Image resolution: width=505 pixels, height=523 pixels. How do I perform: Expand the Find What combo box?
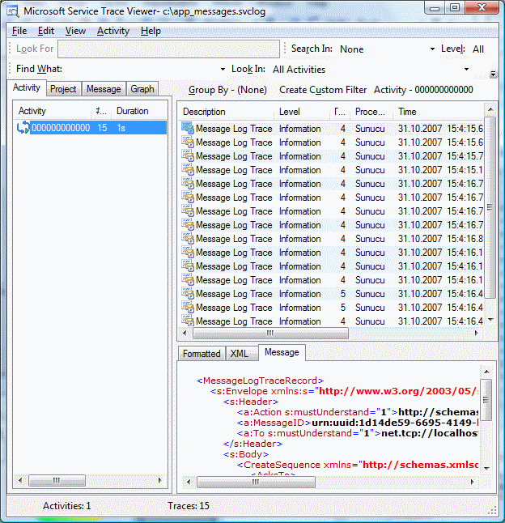[x=223, y=70]
